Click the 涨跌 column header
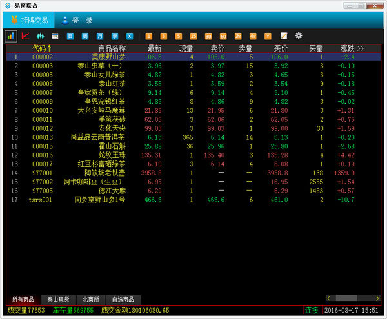 (x=348, y=48)
